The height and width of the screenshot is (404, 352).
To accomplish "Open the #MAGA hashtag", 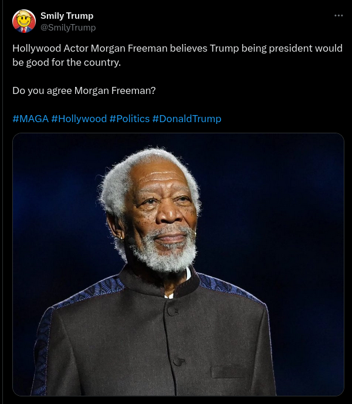I will (31, 119).
